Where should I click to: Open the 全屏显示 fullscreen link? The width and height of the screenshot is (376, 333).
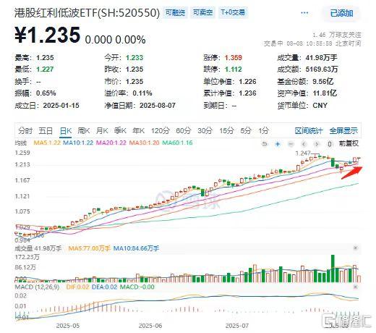[x=343, y=131]
